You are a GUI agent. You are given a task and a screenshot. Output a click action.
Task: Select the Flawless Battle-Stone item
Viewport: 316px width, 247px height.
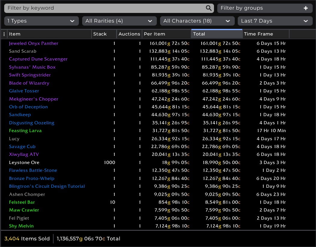tap(33, 170)
